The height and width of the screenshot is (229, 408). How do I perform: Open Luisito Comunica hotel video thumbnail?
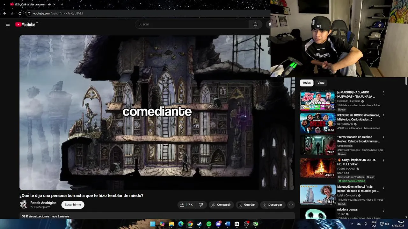point(317,194)
